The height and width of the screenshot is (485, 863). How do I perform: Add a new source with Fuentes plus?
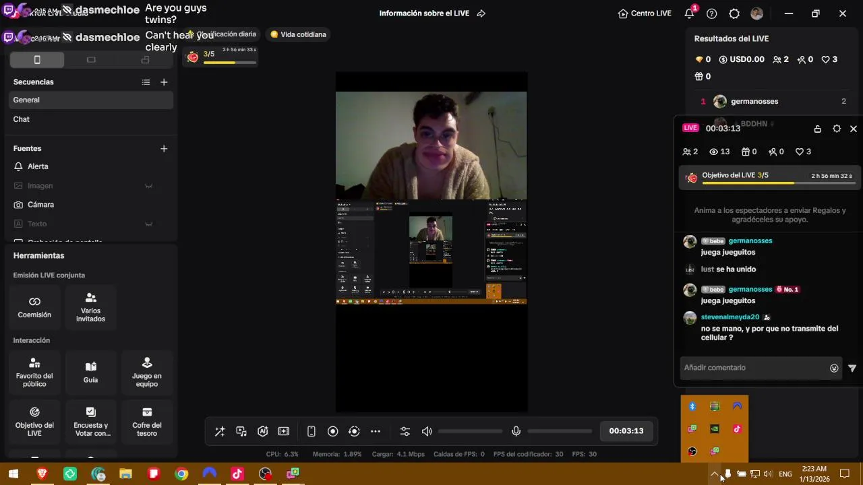(x=164, y=148)
